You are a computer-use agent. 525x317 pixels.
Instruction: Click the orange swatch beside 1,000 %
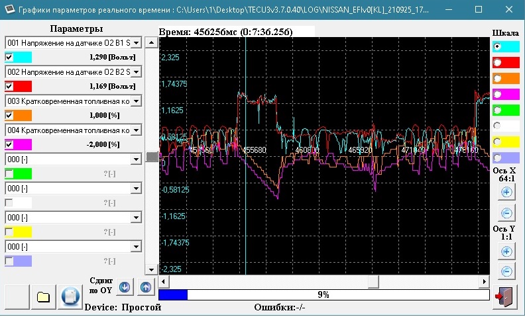click(23, 115)
